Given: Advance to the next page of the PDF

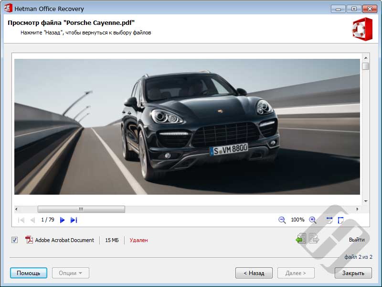Looking at the screenshot, I should [x=62, y=220].
